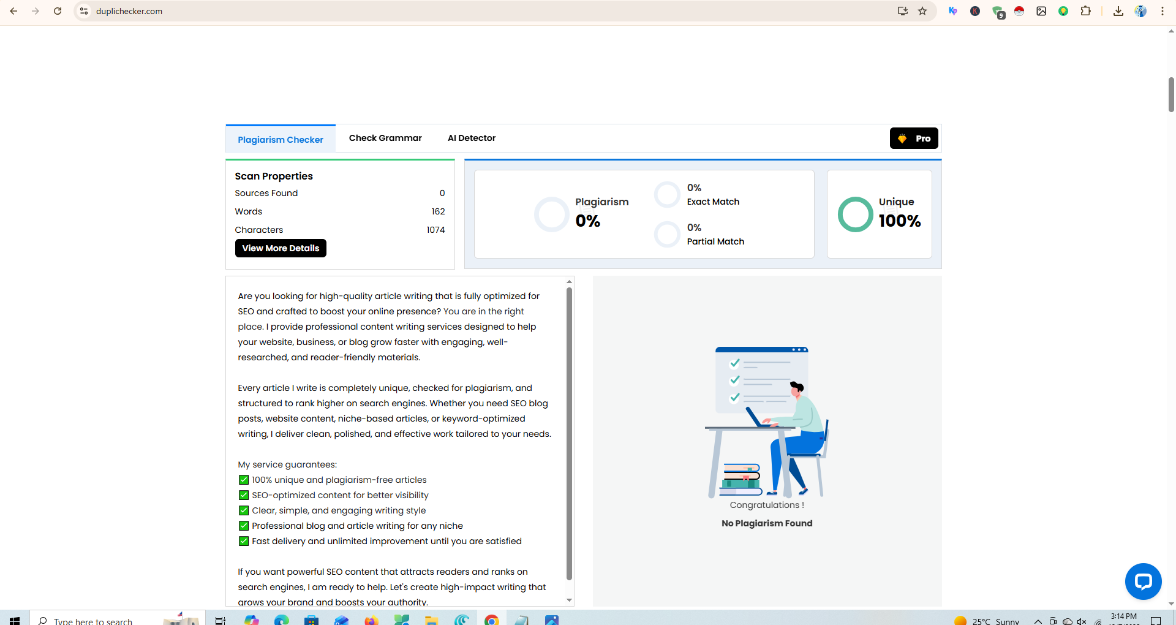The image size is (1176, 625).
Task: Bookmark the page with the star icon
Action: click(x=922, y=11)
